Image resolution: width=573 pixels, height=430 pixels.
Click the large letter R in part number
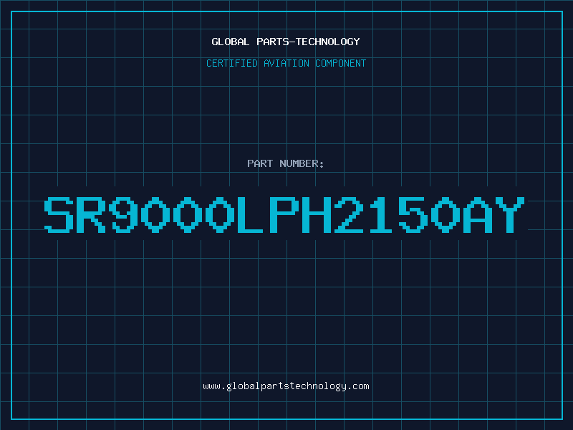[x=91, y=214]
